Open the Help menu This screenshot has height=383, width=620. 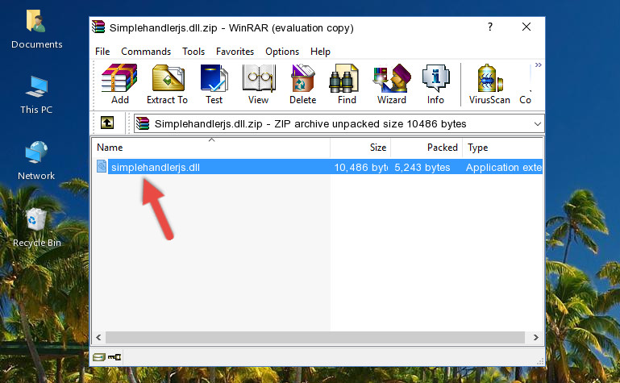pyautogui.click(x=320, y=52)
